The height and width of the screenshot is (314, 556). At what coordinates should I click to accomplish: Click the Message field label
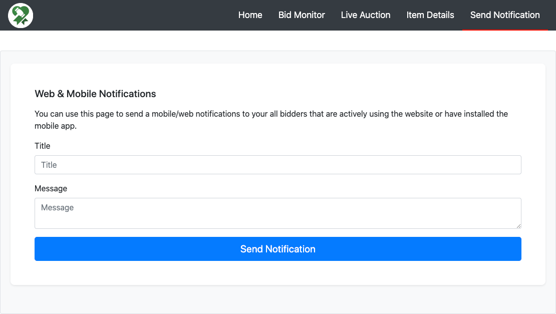51,188
